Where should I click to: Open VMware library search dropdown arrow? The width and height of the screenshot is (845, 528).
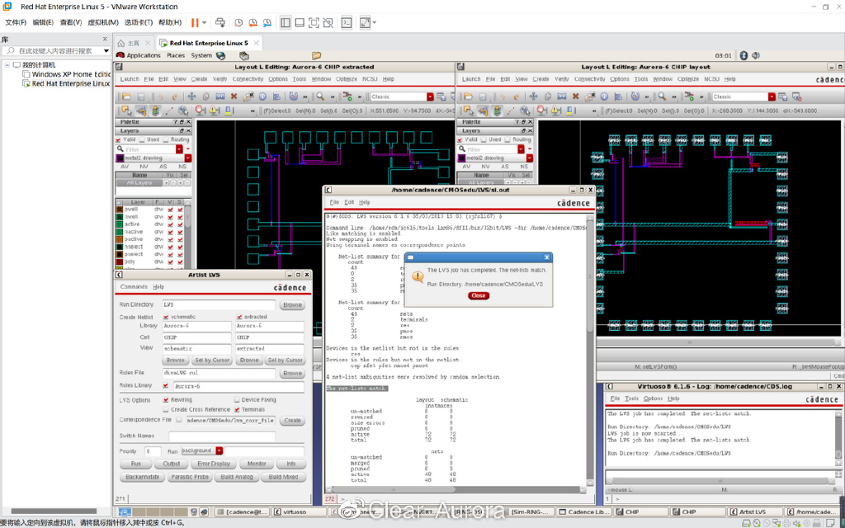[106, 50]
